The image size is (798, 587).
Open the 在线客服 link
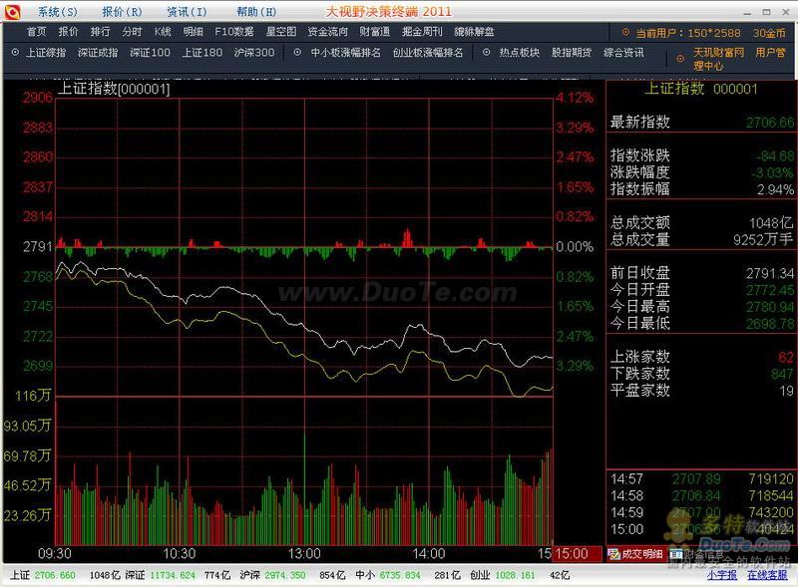[x=767, y=575]
